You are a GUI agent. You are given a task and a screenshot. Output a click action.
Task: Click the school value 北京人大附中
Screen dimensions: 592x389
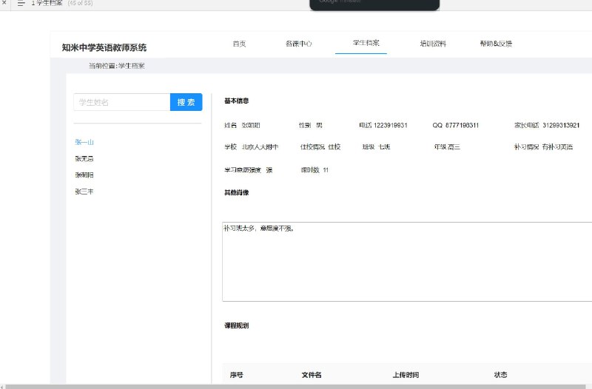tap(260, 146)
